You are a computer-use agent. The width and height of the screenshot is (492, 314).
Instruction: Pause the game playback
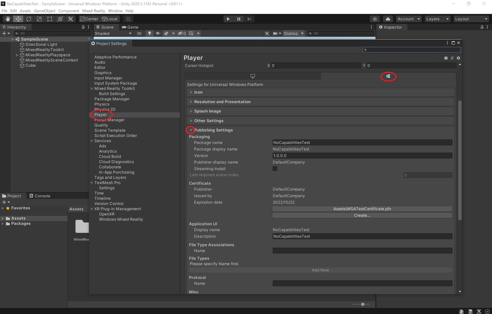point(239,19)
